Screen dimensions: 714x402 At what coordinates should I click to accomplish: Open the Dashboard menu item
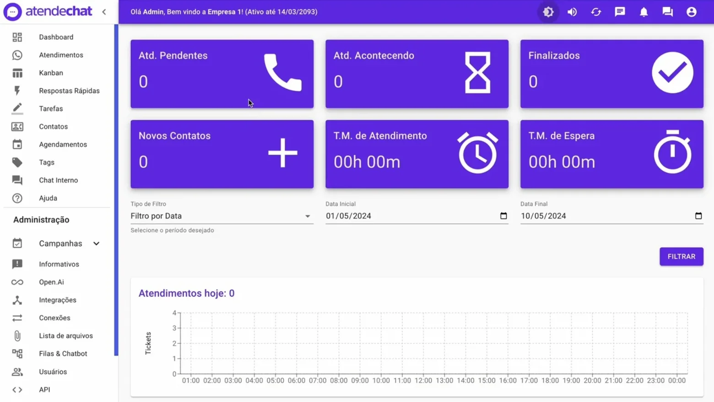[x=56, y=37]
